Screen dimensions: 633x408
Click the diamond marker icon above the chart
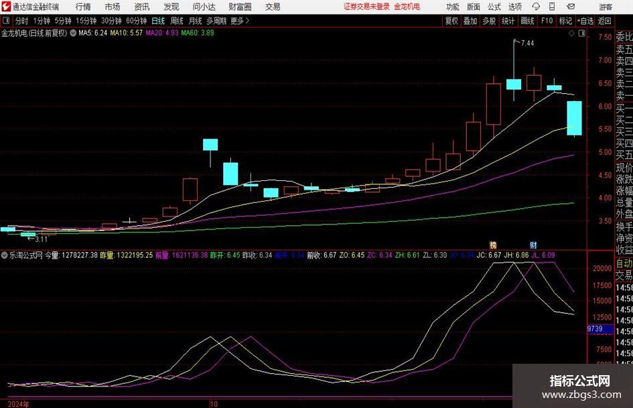(571, 33)
